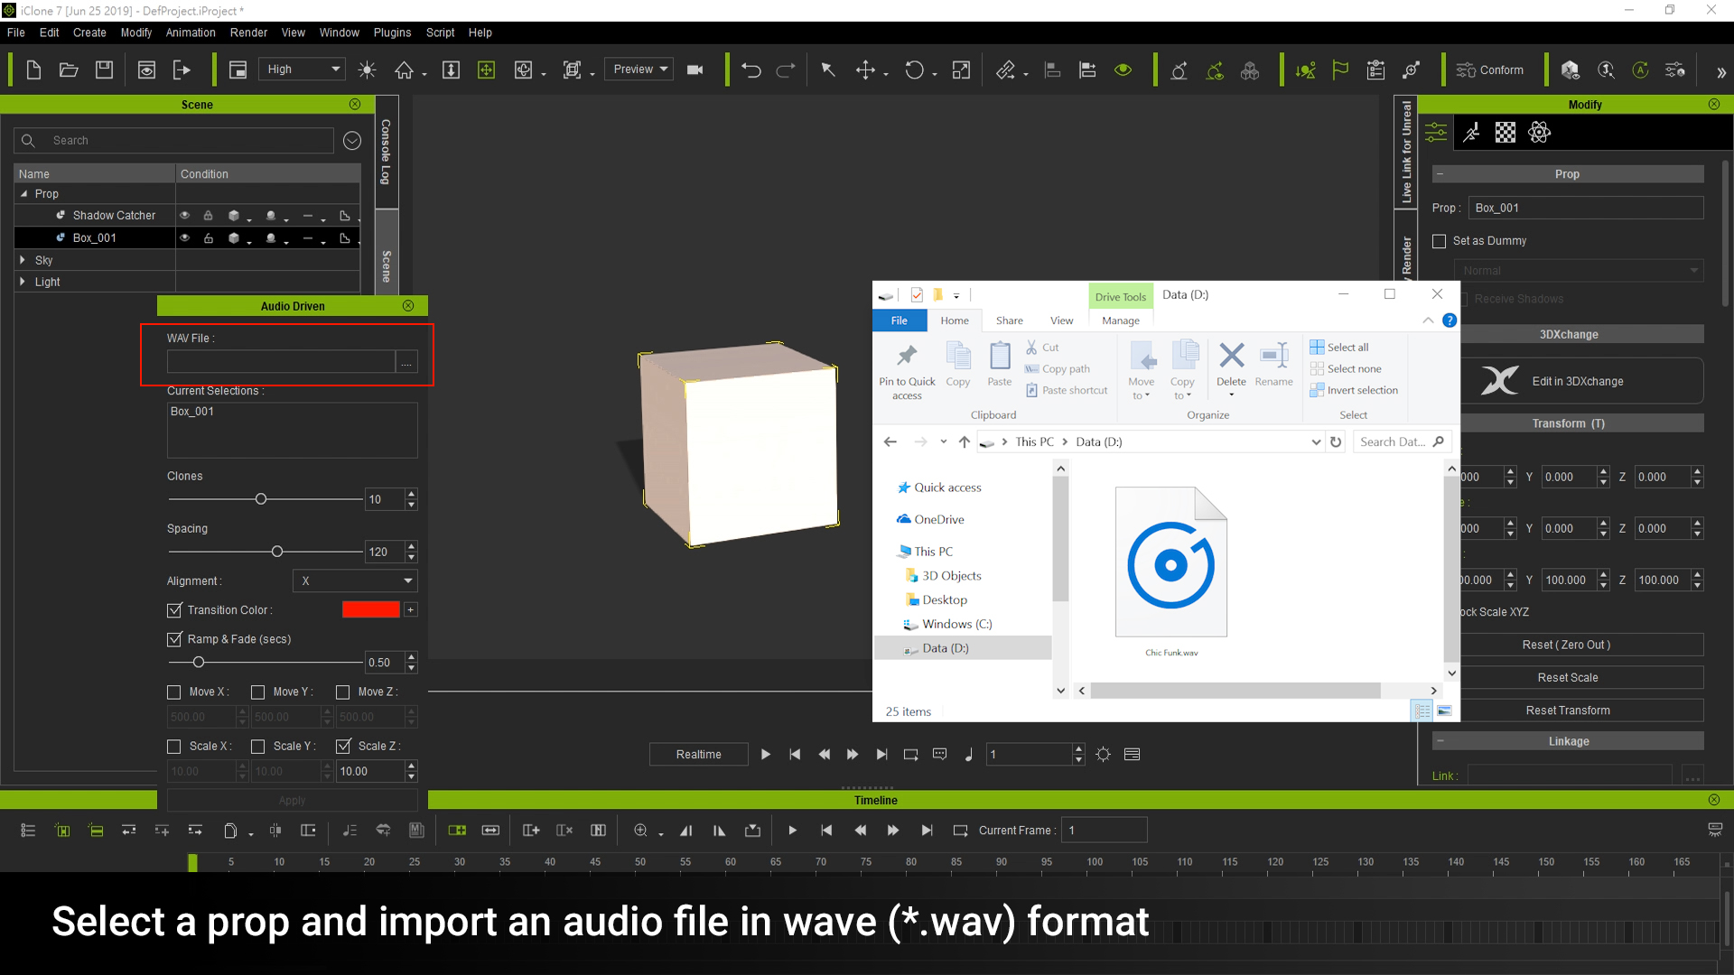Image resolution: width=1734 pixels, height=975 pixels.
Task: Toggle visibility eye for Box_001
Action: pyautogui.click(x=184, y=238)
